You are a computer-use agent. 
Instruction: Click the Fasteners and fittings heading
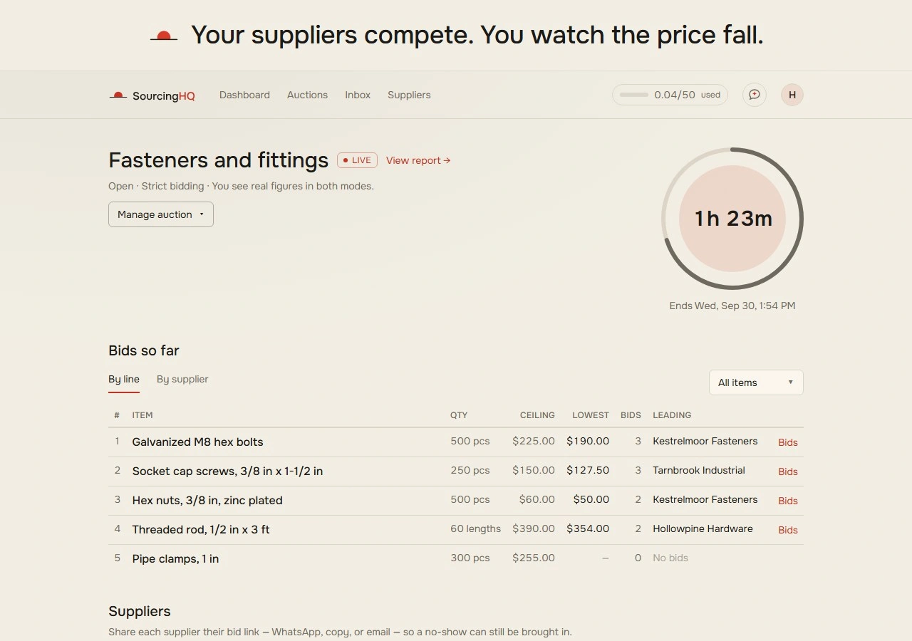[x=218, y=160]
